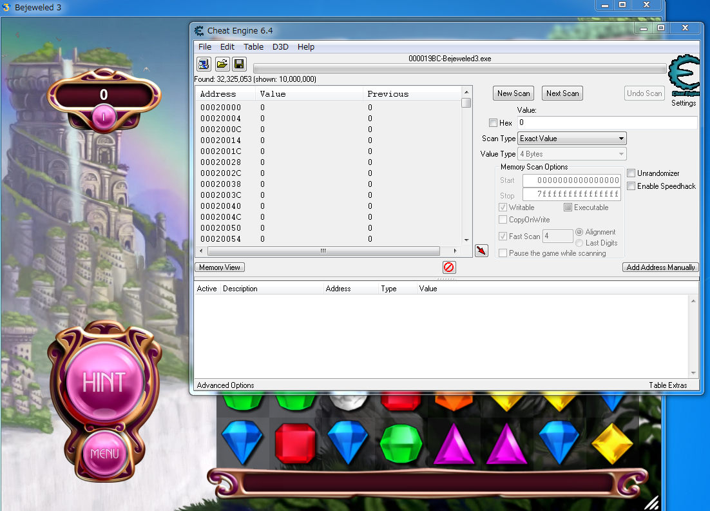Click the red arrow copy-to-address-list icon

[481, 251]
